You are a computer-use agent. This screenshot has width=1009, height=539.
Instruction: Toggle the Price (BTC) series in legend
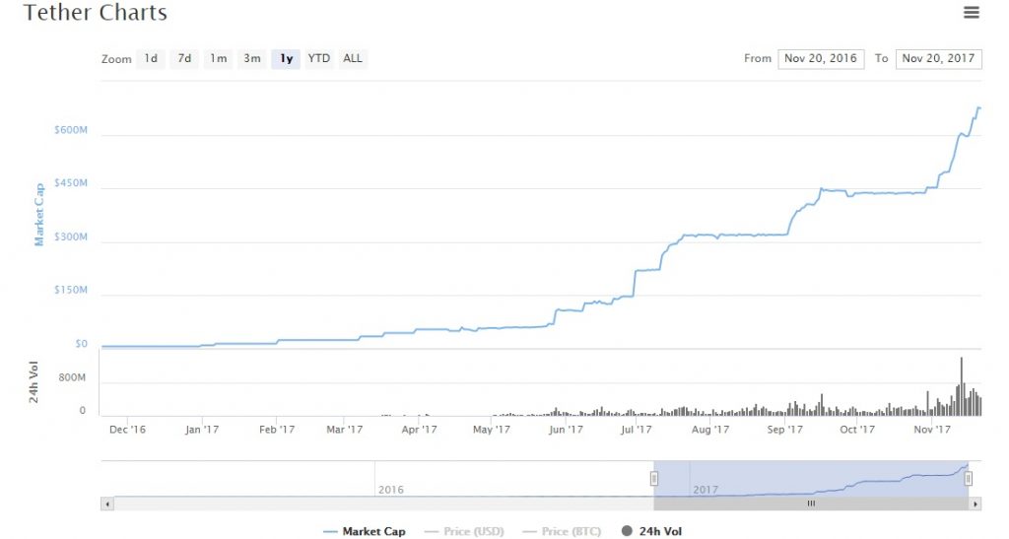pos(562,531)
